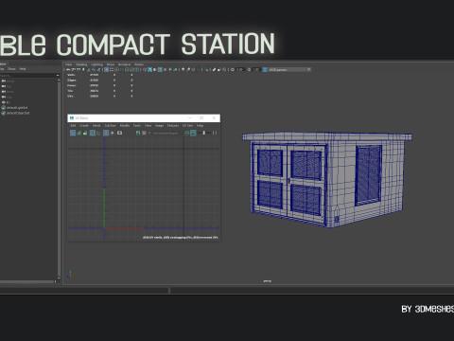This screenshot has width=454, height=341.
Task: Toggle Use All Lights icon
Action: 170,69
